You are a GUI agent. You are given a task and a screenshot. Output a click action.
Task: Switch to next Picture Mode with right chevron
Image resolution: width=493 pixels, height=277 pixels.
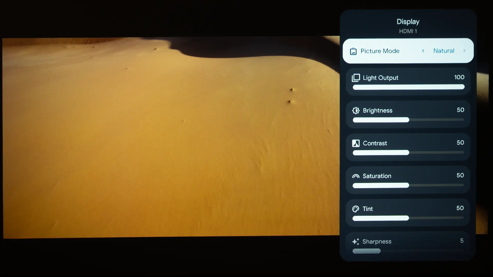click(464, 51)
